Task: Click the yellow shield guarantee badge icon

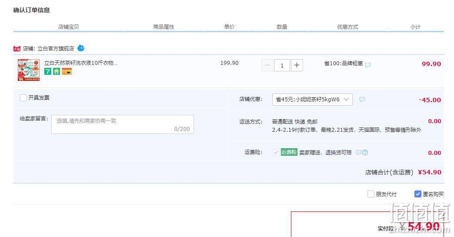Action: [57, 71]
